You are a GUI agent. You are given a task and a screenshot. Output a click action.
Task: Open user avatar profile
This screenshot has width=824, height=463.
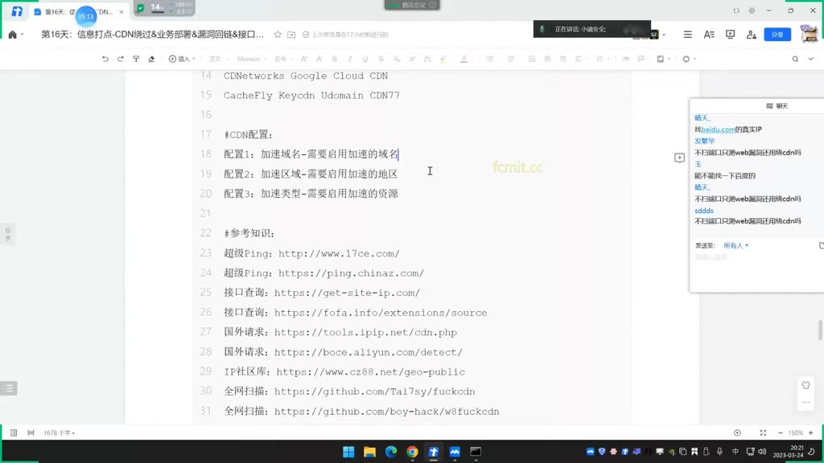809,34
